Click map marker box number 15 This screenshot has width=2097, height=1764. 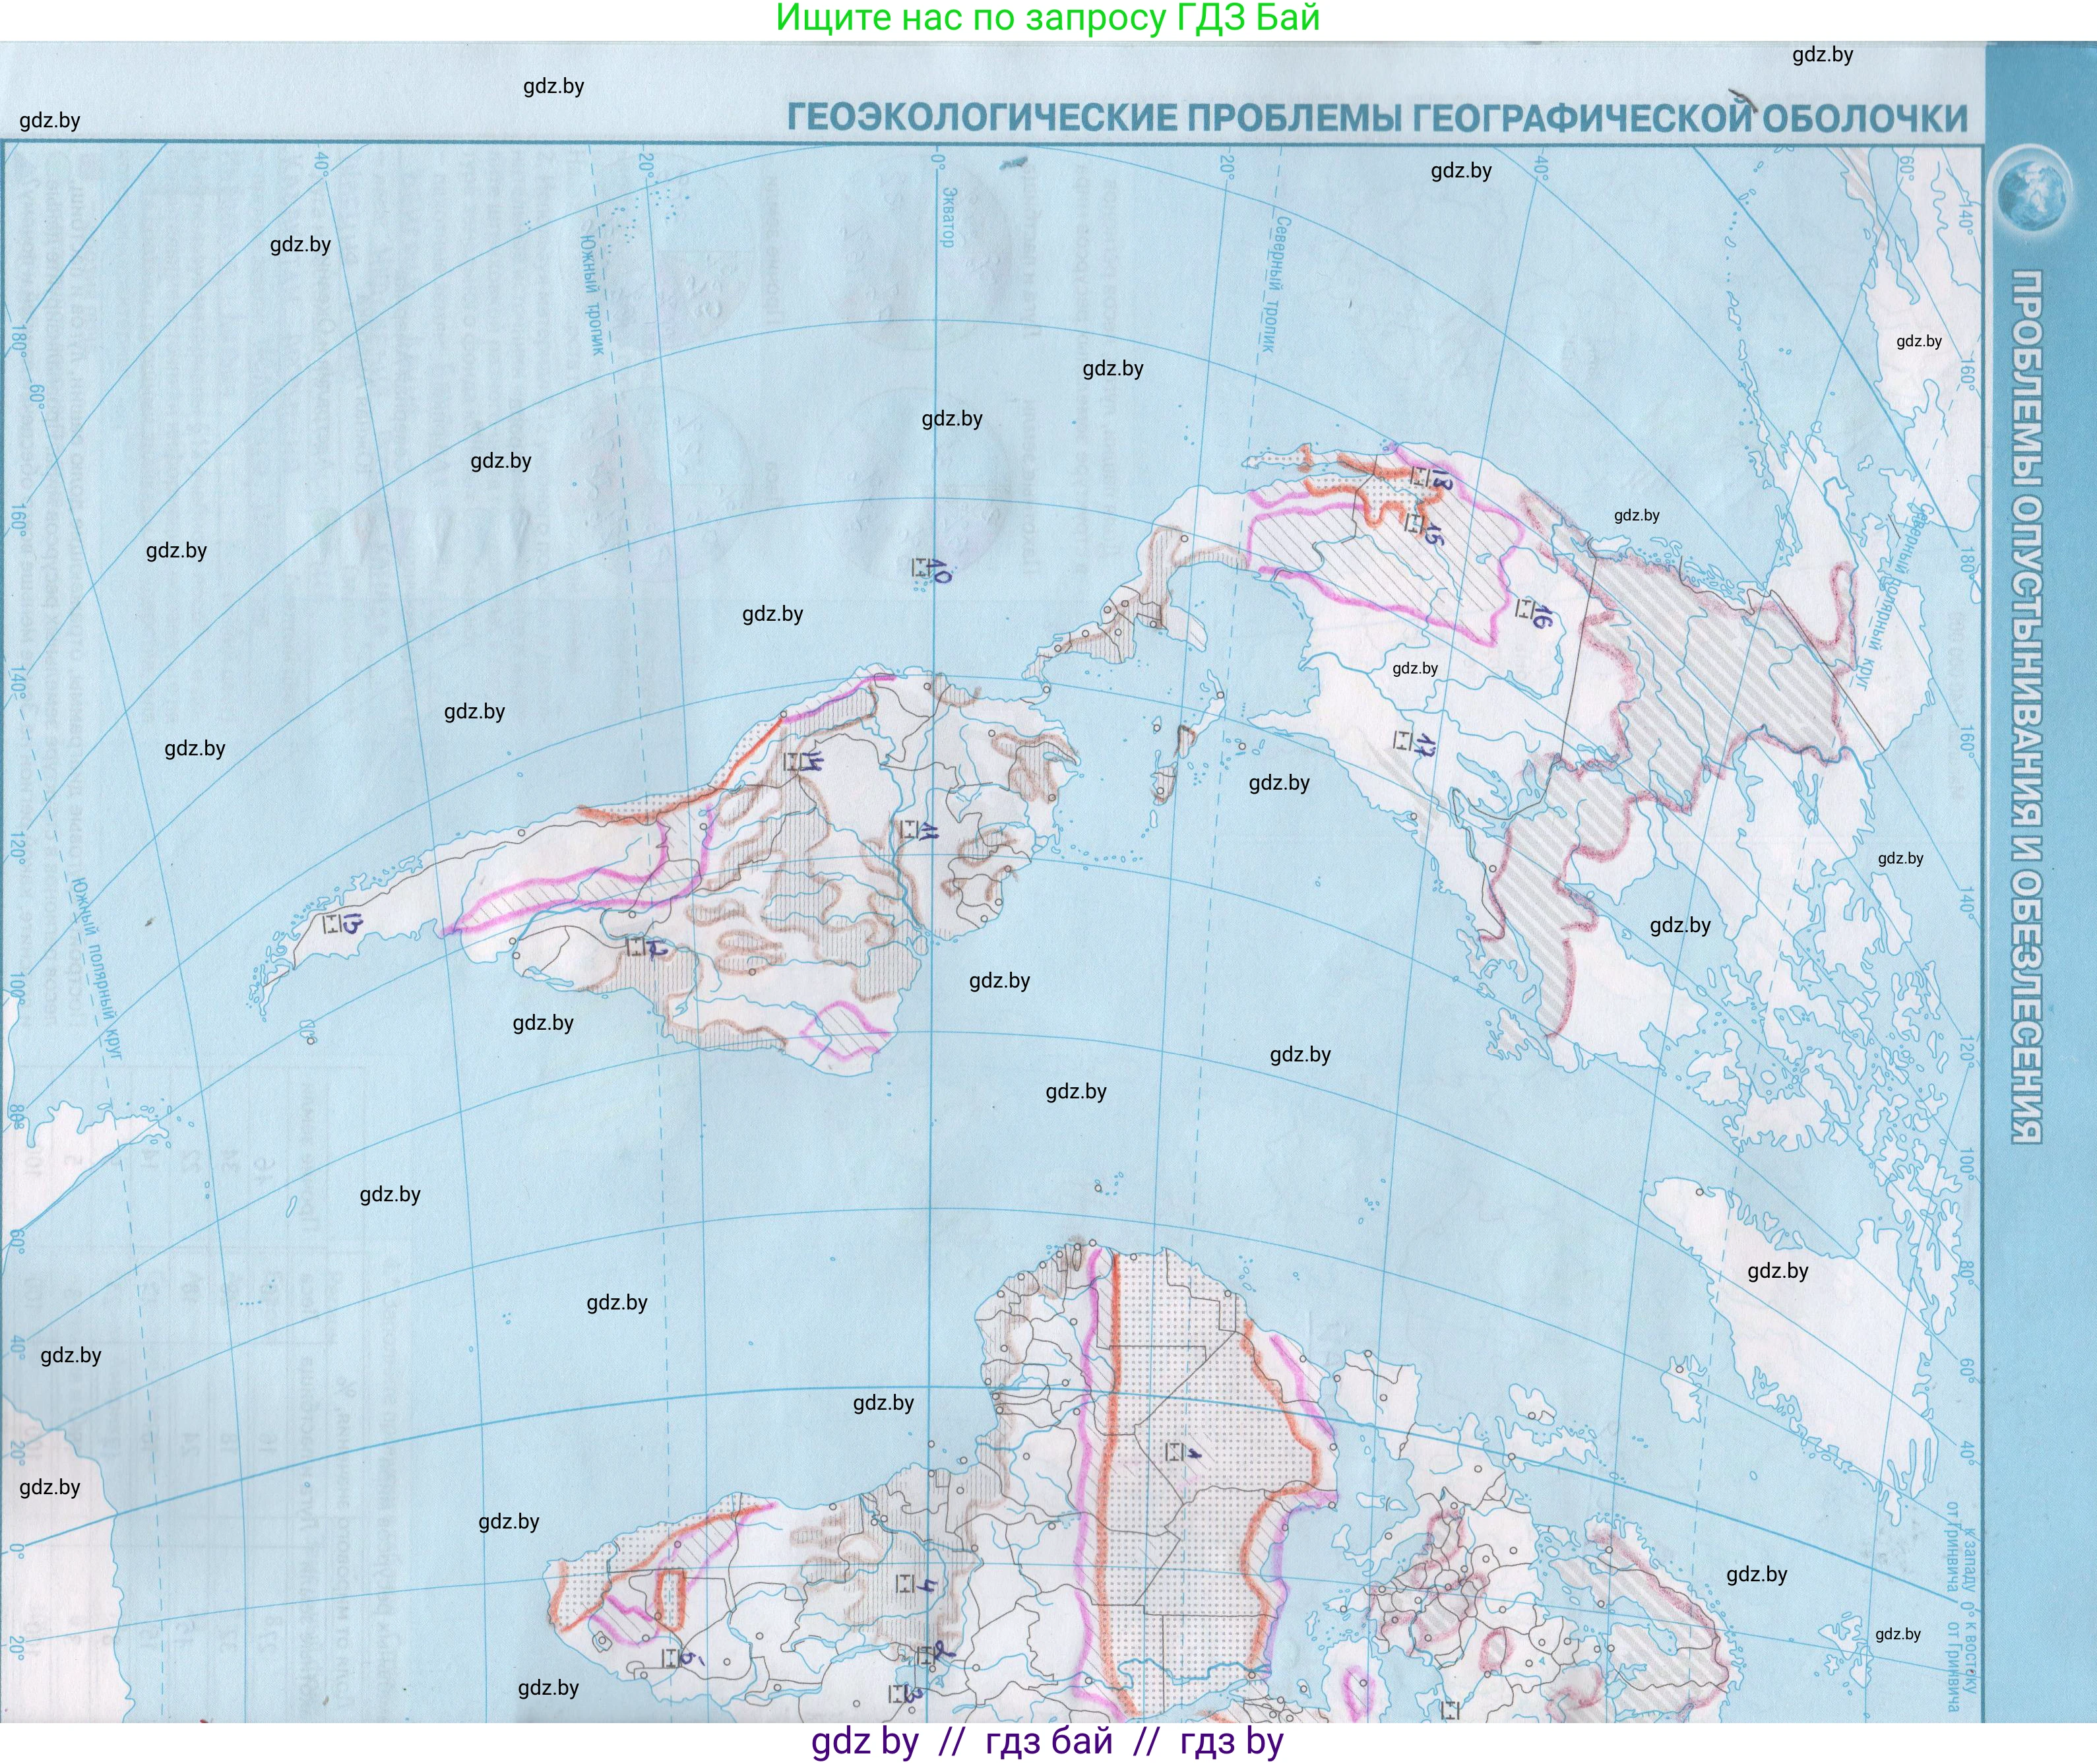(x=1413, y=523)
